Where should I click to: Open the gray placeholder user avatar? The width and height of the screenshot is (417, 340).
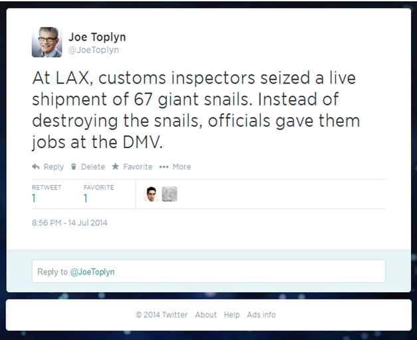click(170, 194)
